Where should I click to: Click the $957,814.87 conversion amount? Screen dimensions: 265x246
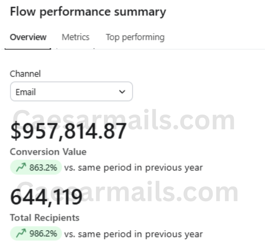(68, 132)
